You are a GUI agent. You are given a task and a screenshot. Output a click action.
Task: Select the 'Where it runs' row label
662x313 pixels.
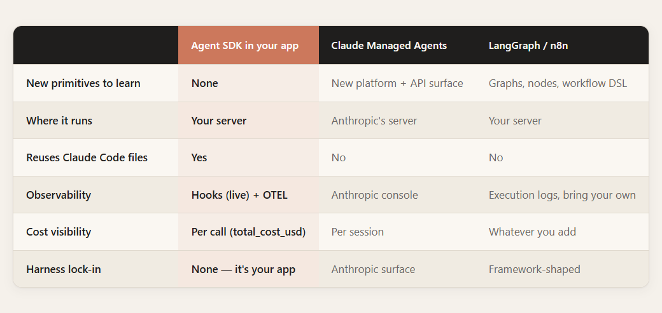pyautogui.click(x=59, y=121)
